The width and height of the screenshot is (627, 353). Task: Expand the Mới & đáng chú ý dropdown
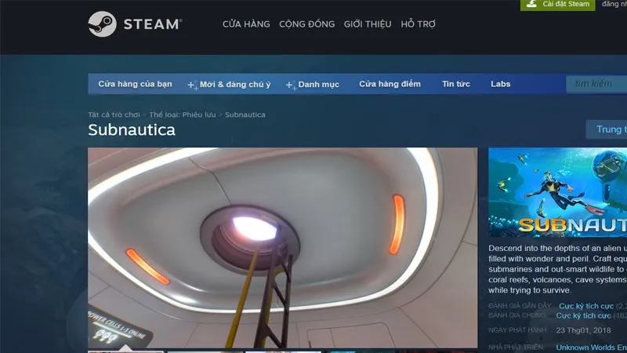point(235,85)
